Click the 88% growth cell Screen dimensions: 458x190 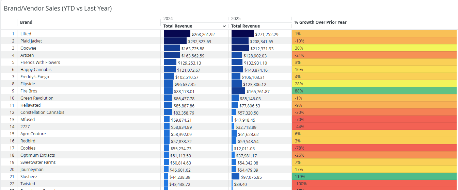coord(375,91)
